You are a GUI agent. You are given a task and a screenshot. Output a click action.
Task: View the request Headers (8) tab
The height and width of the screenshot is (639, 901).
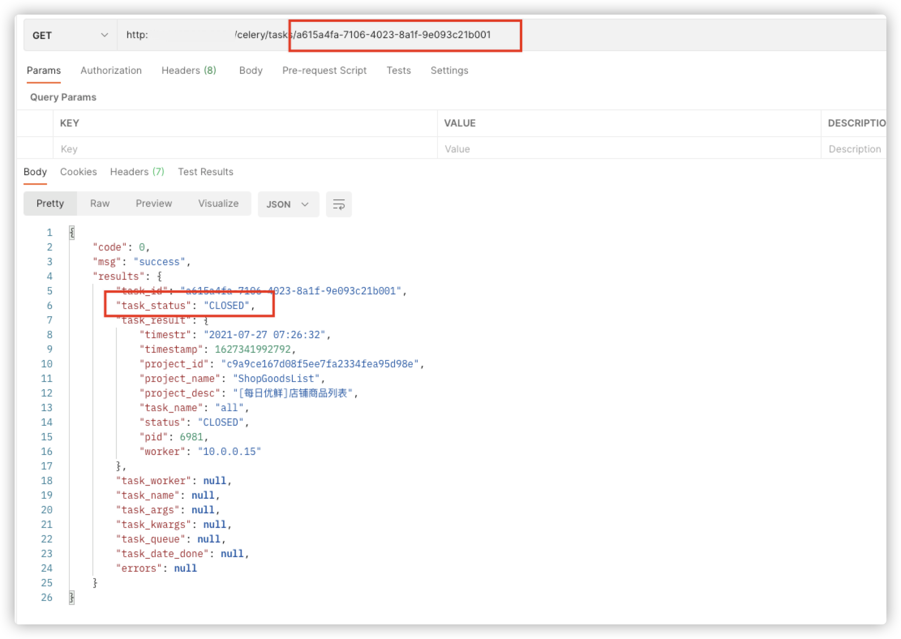[188, 70]
